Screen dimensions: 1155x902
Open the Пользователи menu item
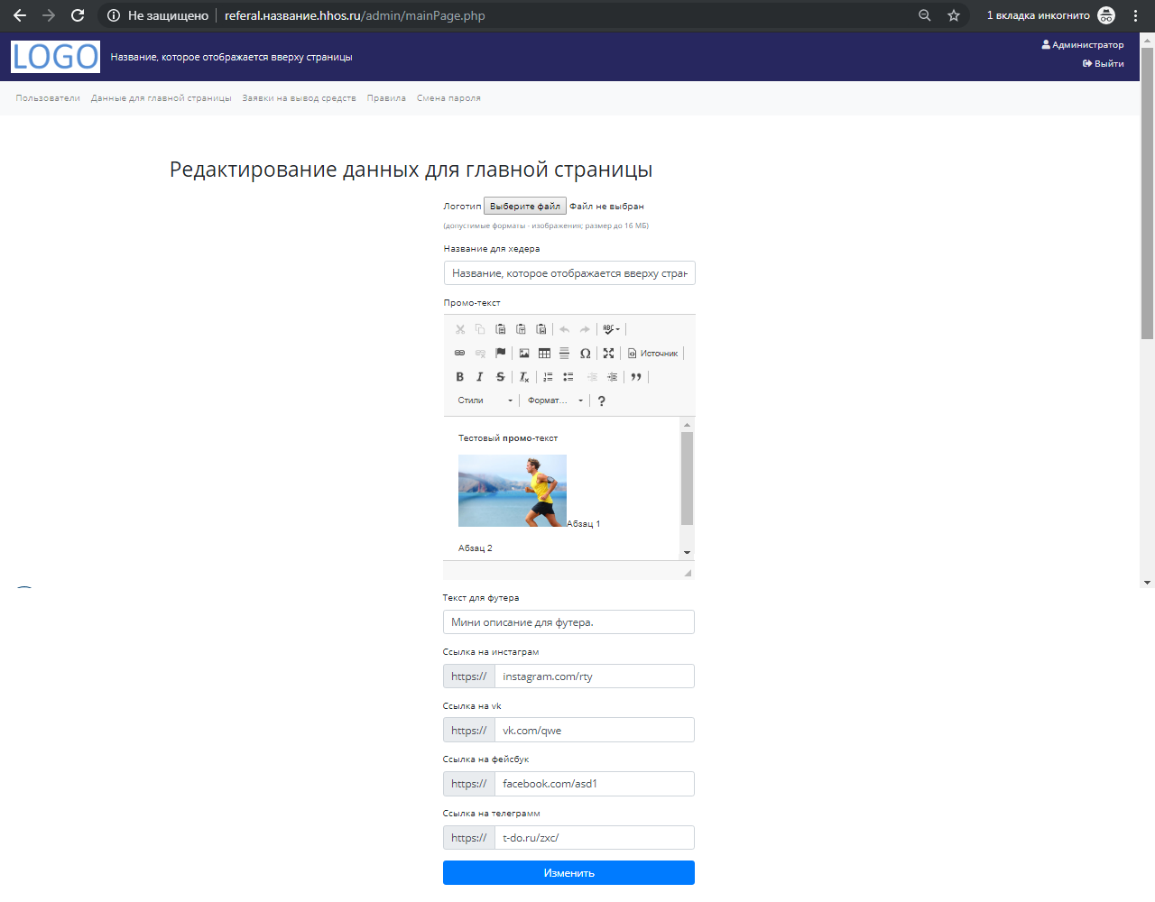(48, 98)
